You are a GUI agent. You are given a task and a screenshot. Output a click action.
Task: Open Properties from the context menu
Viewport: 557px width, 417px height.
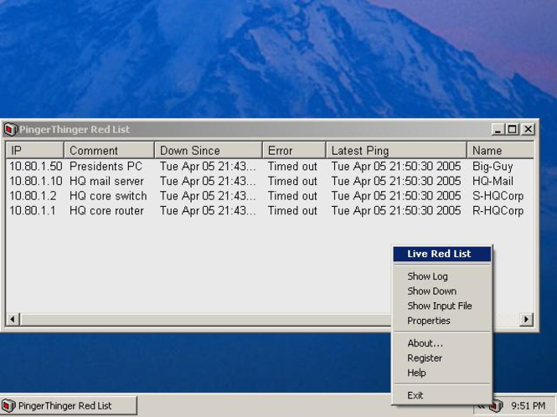pyautogui.click(x=442, y=321)
